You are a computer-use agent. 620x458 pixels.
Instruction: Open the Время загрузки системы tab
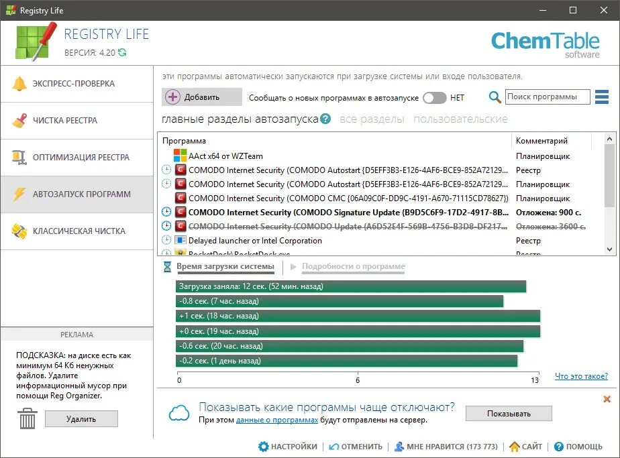point(225,266)
